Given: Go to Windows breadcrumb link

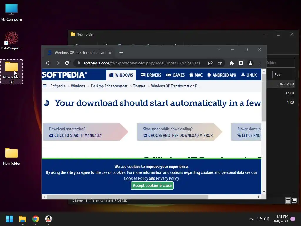Looking at the screenshot, I should point(78,86).
